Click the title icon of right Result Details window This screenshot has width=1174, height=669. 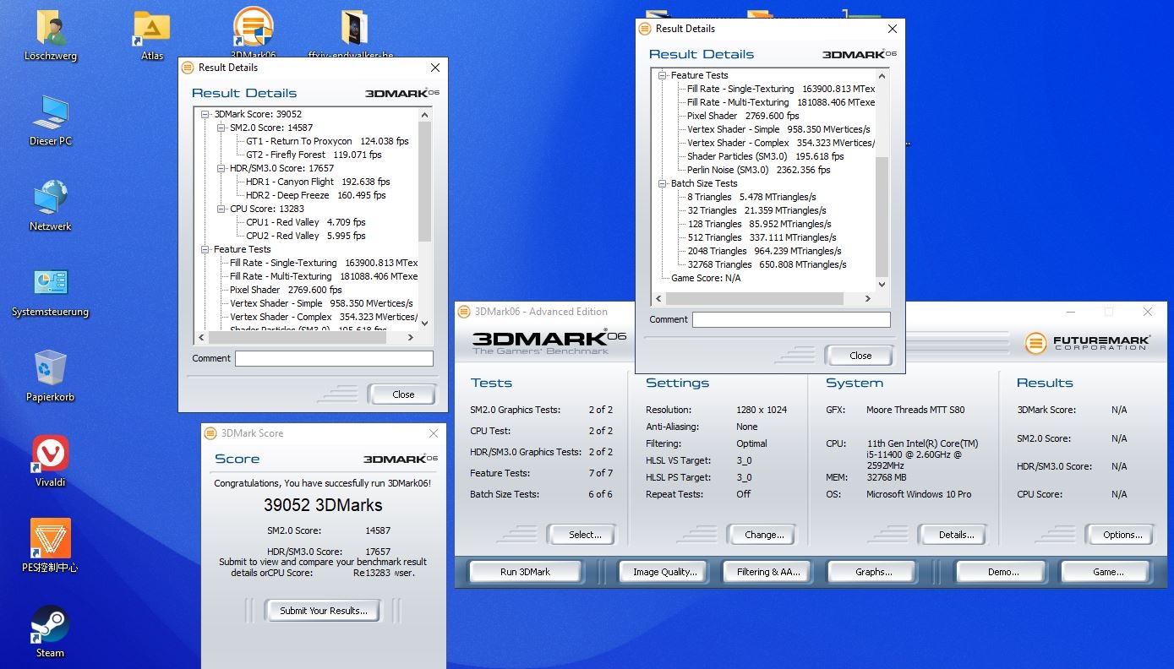(645, 29)
